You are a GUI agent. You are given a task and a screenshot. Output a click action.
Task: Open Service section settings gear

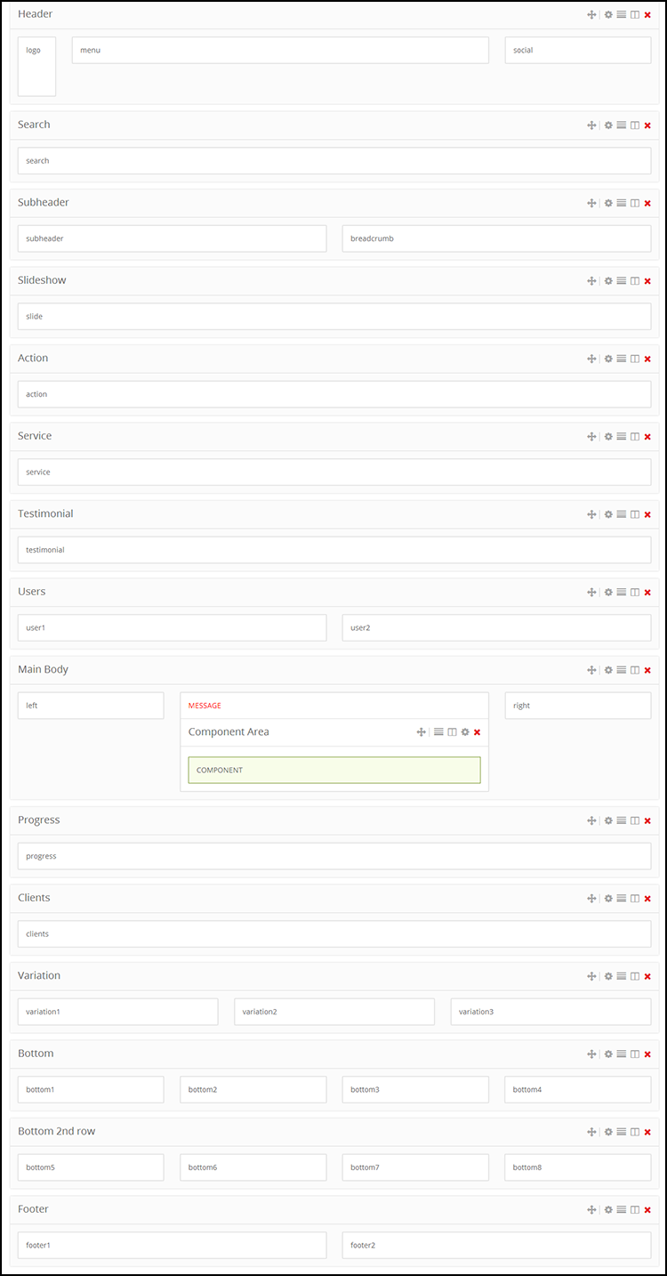pos(608,437)
